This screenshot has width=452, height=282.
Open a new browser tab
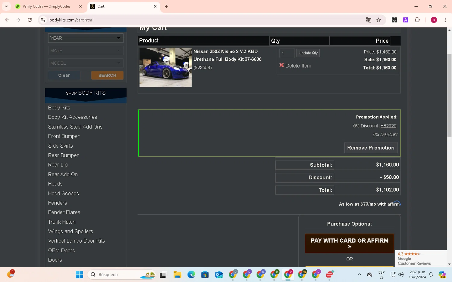tap(166, 6)
